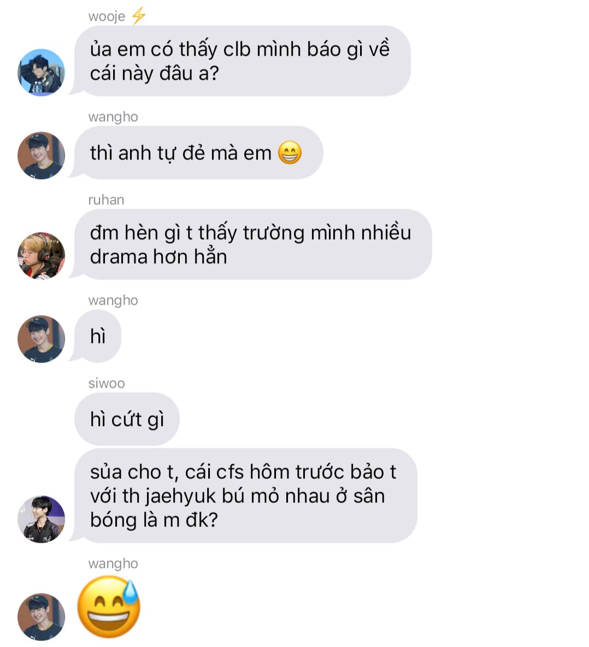Tap the siwoo sender name

(107, 383)
